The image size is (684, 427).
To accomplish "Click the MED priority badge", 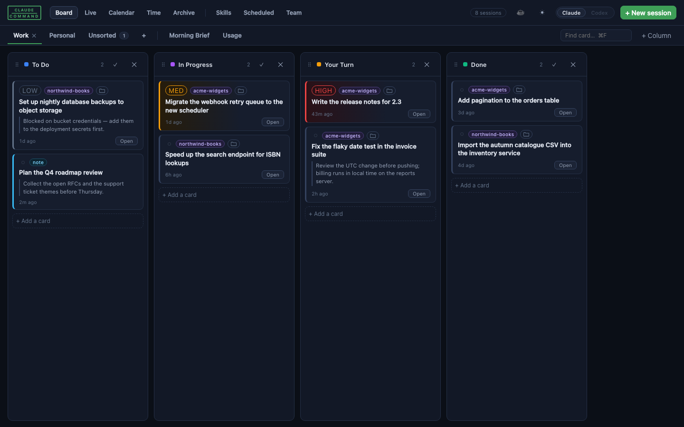I will (x=176, y=91).
